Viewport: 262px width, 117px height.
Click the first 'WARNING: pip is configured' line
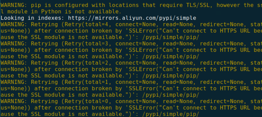tap(131, 5)
